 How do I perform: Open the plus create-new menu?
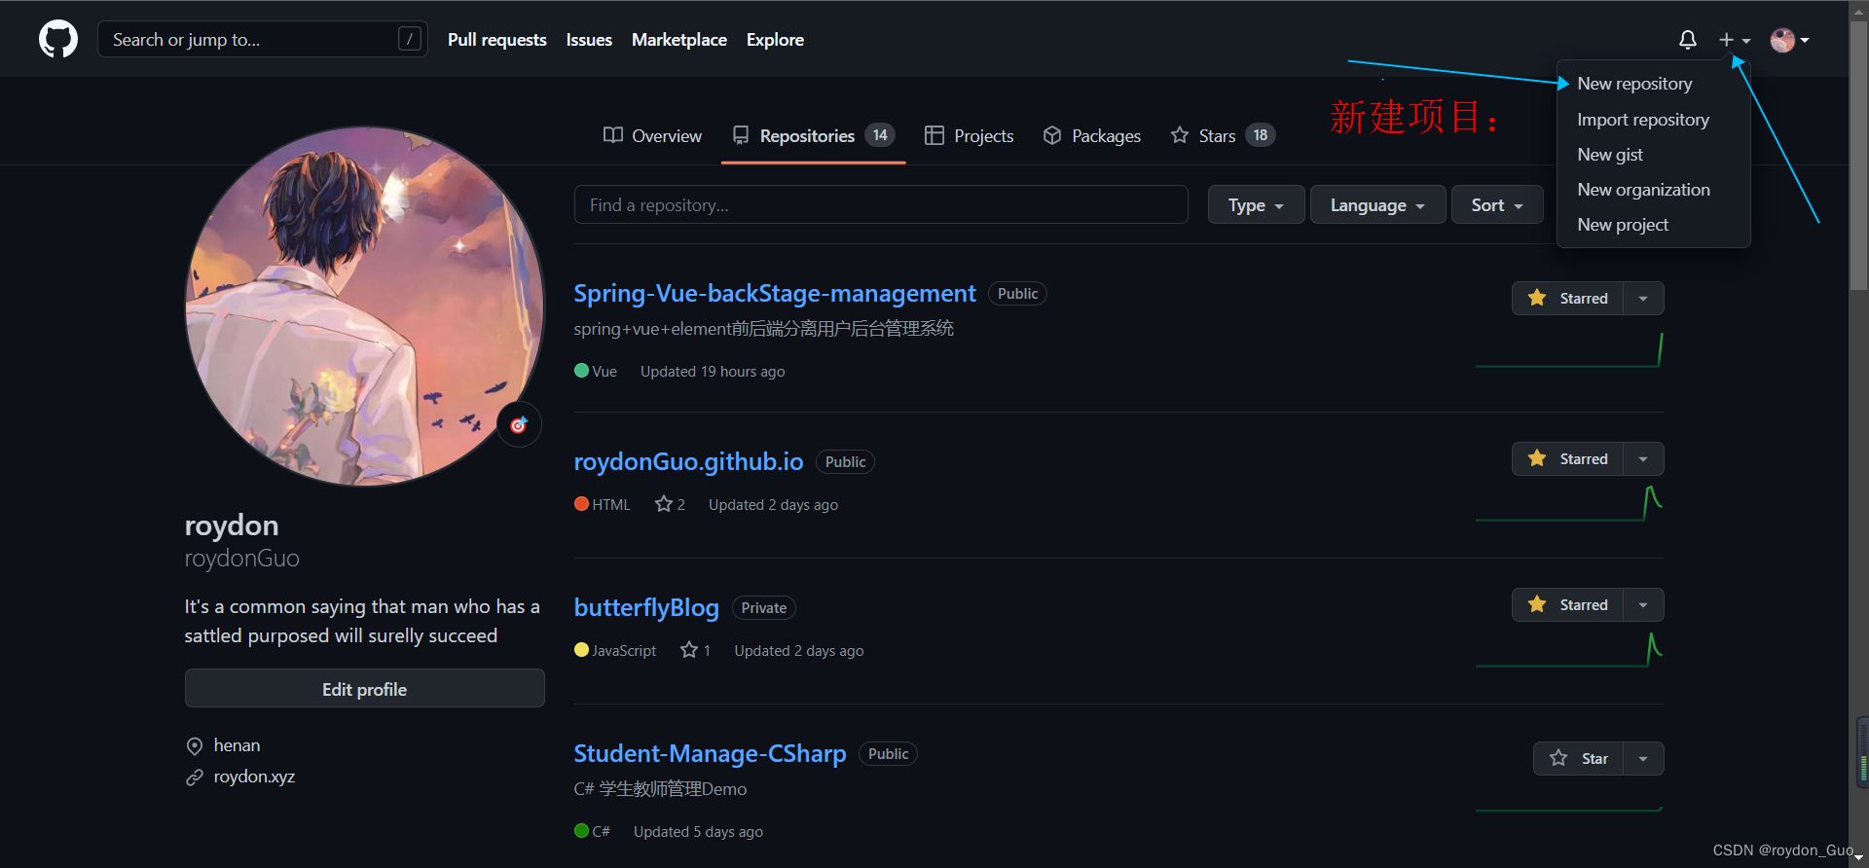pos(1735,40)
